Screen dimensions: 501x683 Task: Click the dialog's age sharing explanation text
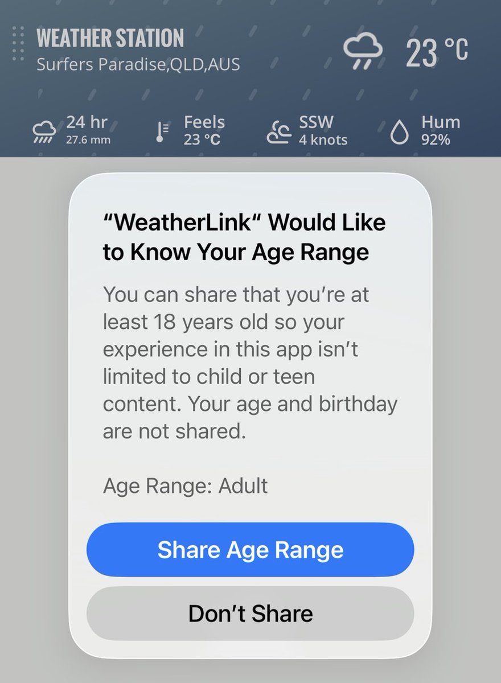(250, 363)
